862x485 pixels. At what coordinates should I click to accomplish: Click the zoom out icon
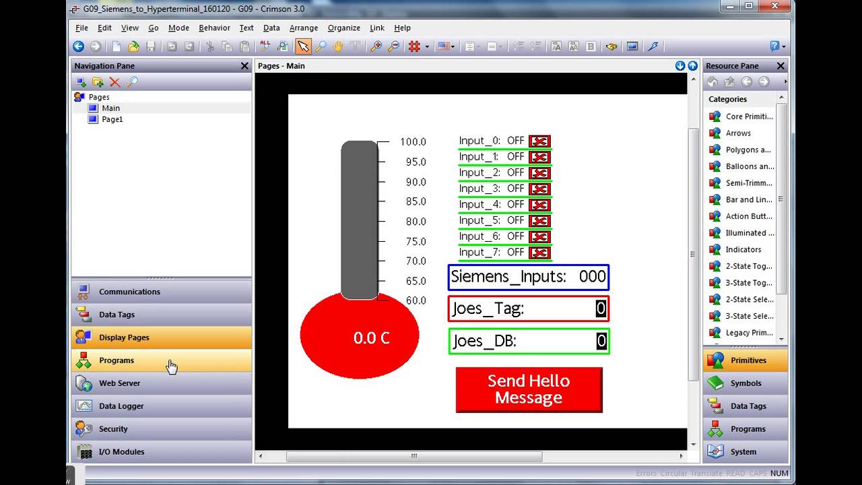click(x=394, y=46)
